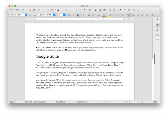Toggle Italic text formatting

pos(73,15)
